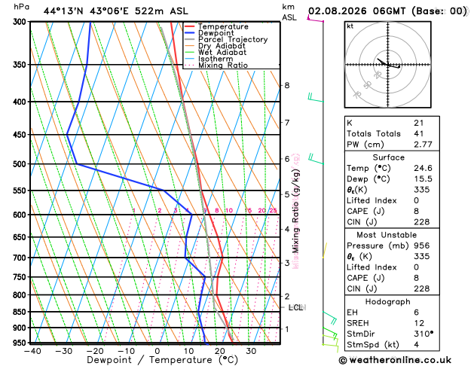Click the 'Dewpoint / Temperature (°C)' axis title
474x366 pixels.
162,360
